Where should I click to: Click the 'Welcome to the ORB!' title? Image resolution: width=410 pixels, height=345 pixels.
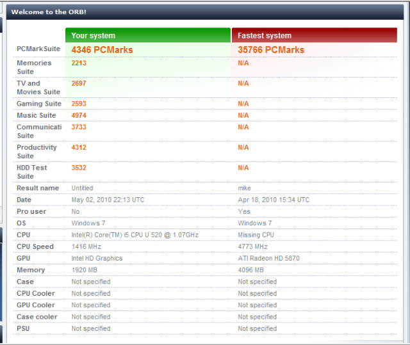coord(49,12)
